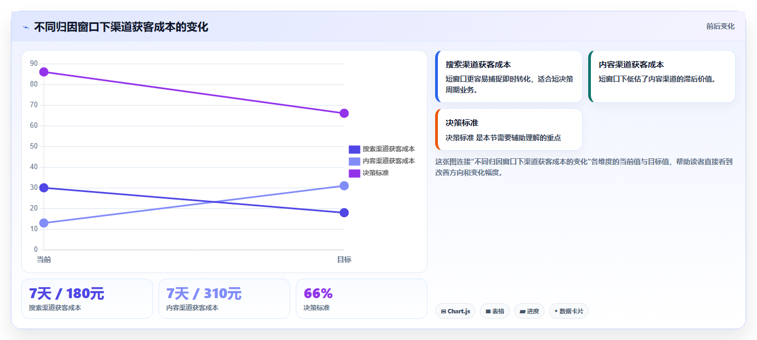
Task: Select the dark blue 搜索渠道 point at 目标
Action: pos(344,213)
